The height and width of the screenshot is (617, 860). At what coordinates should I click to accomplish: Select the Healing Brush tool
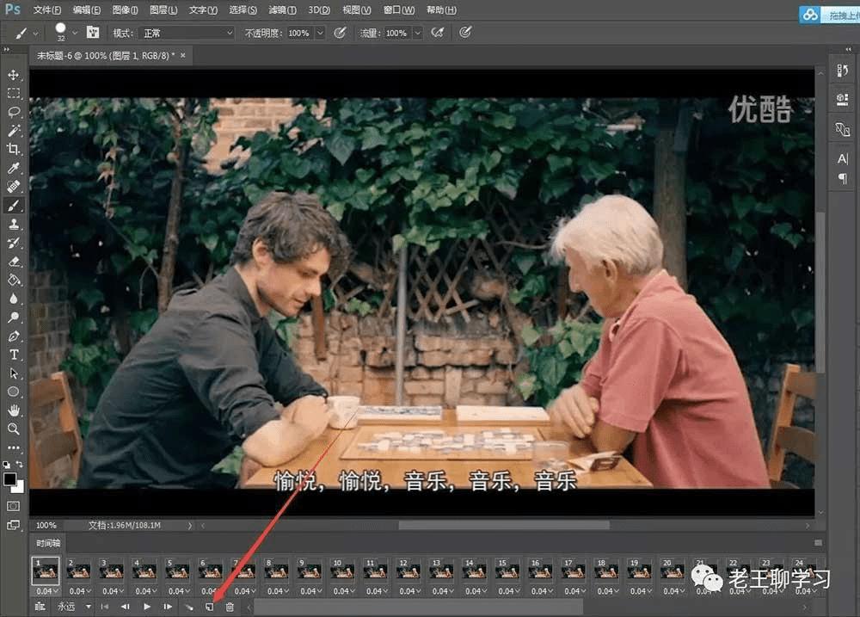coord(14,186)
